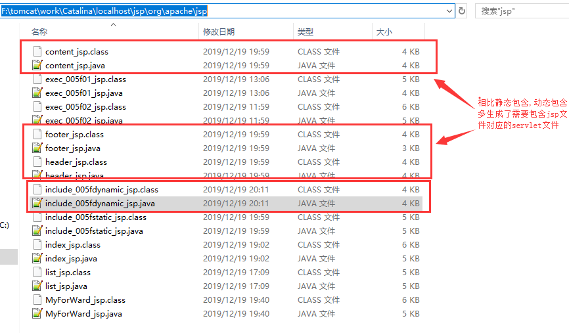The height and width of the screenshot is (333, 569).
Task: Refresh the current folder view
Action: click(x=462, y=11)
